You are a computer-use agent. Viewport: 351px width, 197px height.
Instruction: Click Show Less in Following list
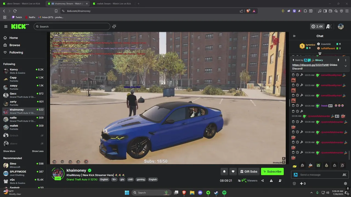38,151
